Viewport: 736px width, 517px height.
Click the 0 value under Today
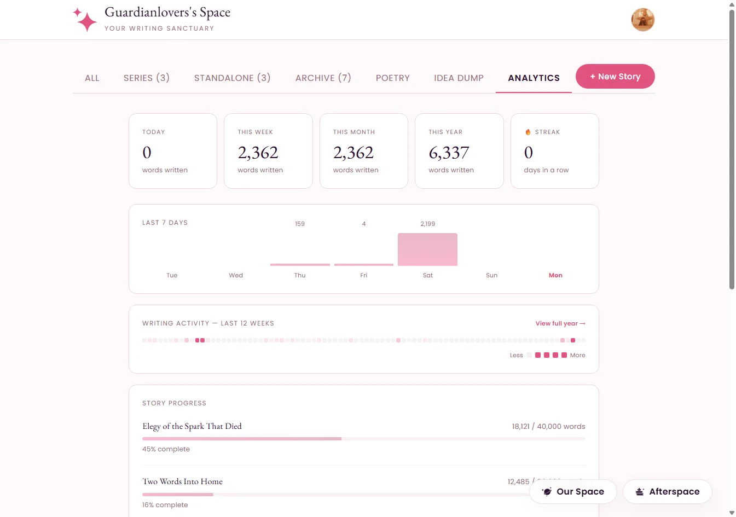click(147, 153)
